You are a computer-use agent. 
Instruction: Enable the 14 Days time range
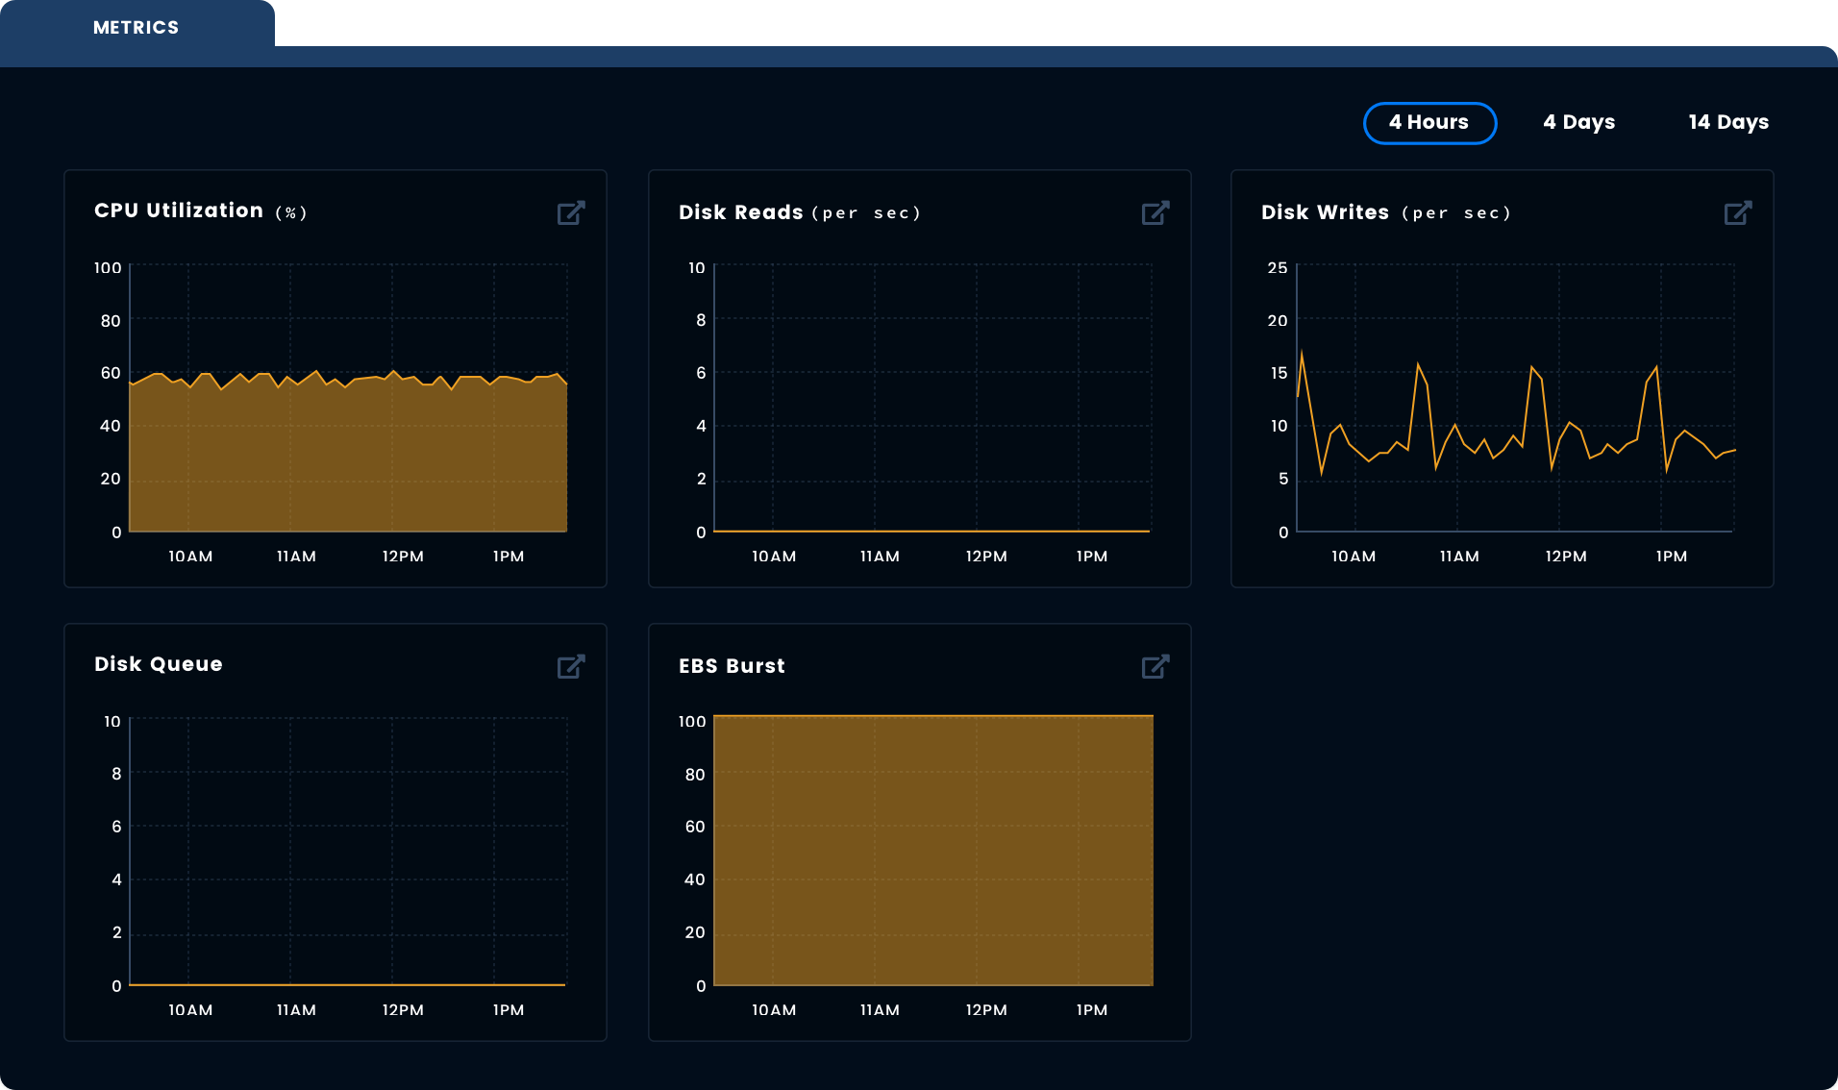(1727, 122)
